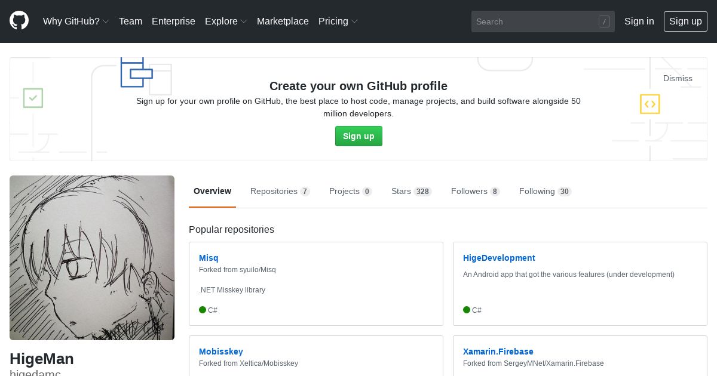This screenshot has width=717, height=376.
Task: Click the slash shortcut key icon in the search box
Action: pyautogui.click(x=604, y=21)
